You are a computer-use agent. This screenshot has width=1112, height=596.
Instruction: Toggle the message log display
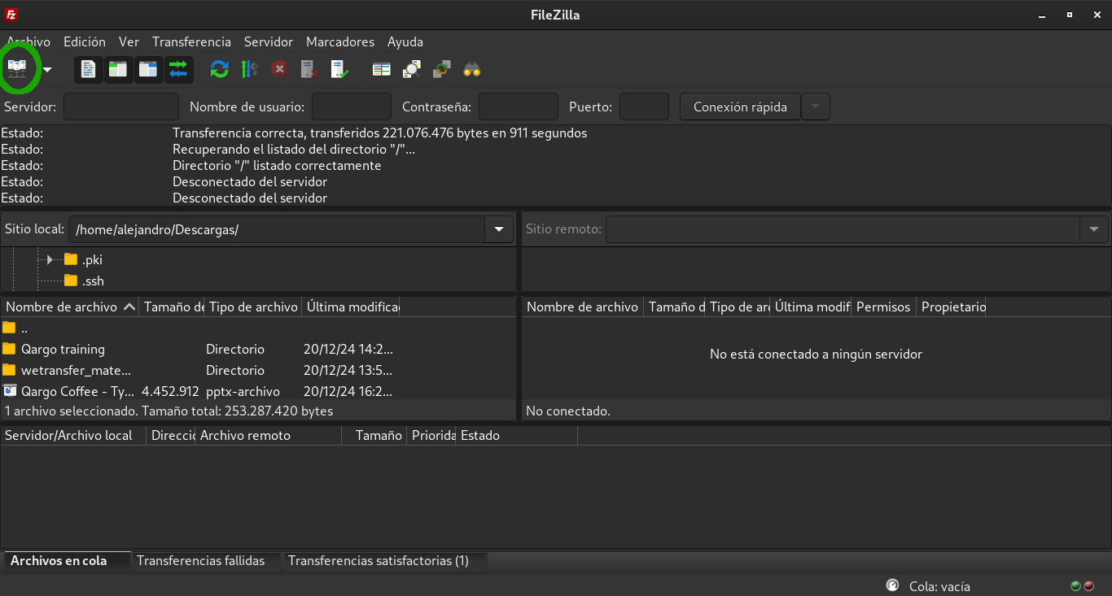[x=88, y=69]
